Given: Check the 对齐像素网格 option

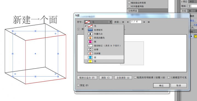Looking at the screenshot, I should pyautogui.click(x=129, y=6).
